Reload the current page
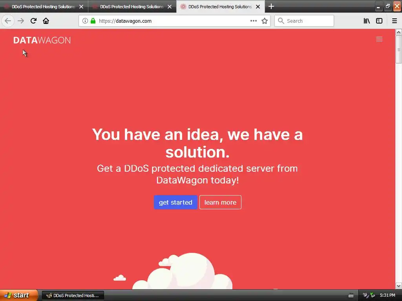Image resolution: width=402 pixels, height=301 pixels. click(33, 21)
